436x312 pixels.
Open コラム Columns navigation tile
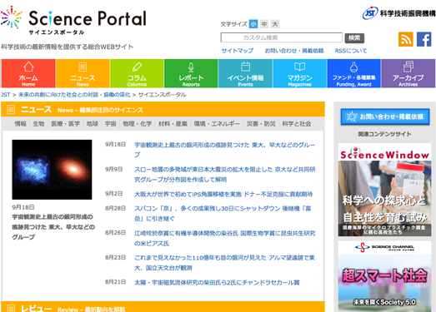137,73
